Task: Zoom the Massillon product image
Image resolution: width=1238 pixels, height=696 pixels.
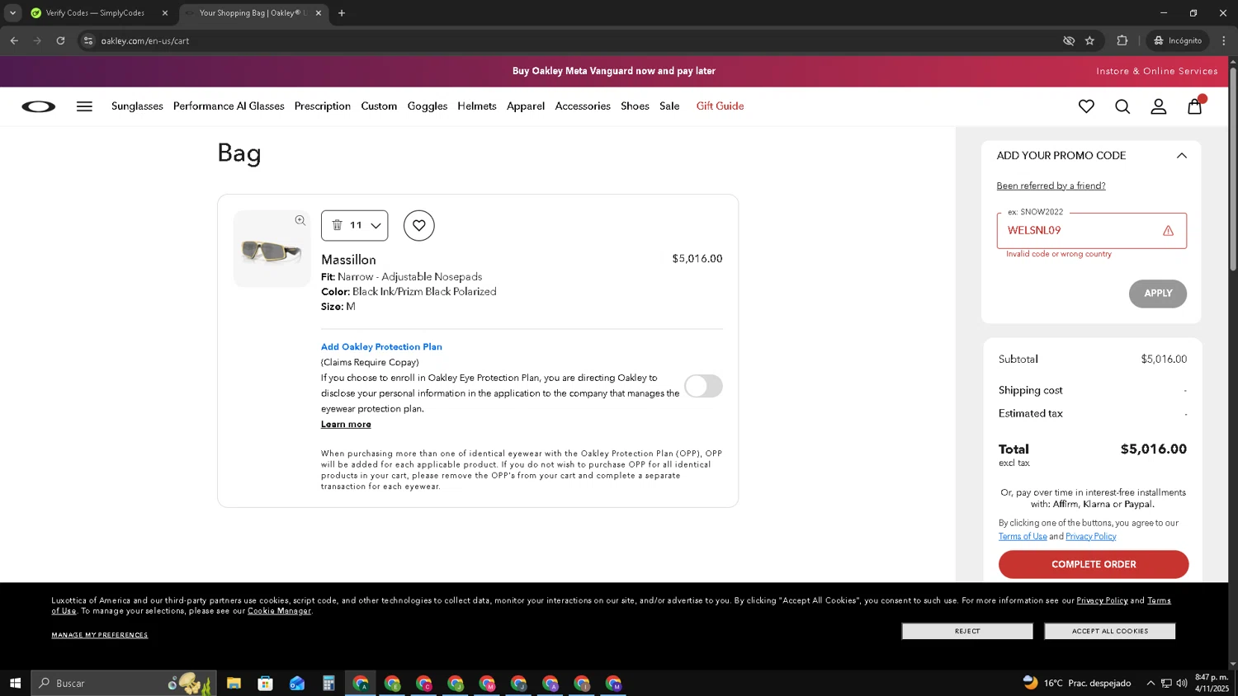Action: [300, 220]
